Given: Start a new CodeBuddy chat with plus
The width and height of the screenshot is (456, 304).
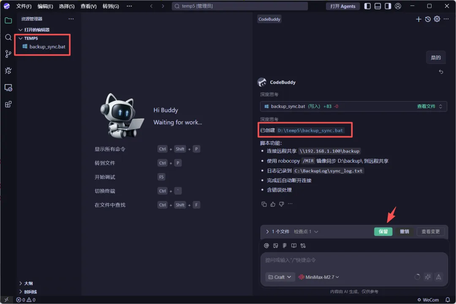Looking at the screenshot, I should (418, 19).
